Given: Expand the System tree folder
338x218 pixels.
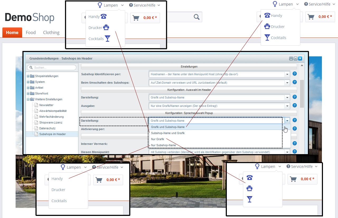Looking at the screenshot, I should tap(28, 82).
